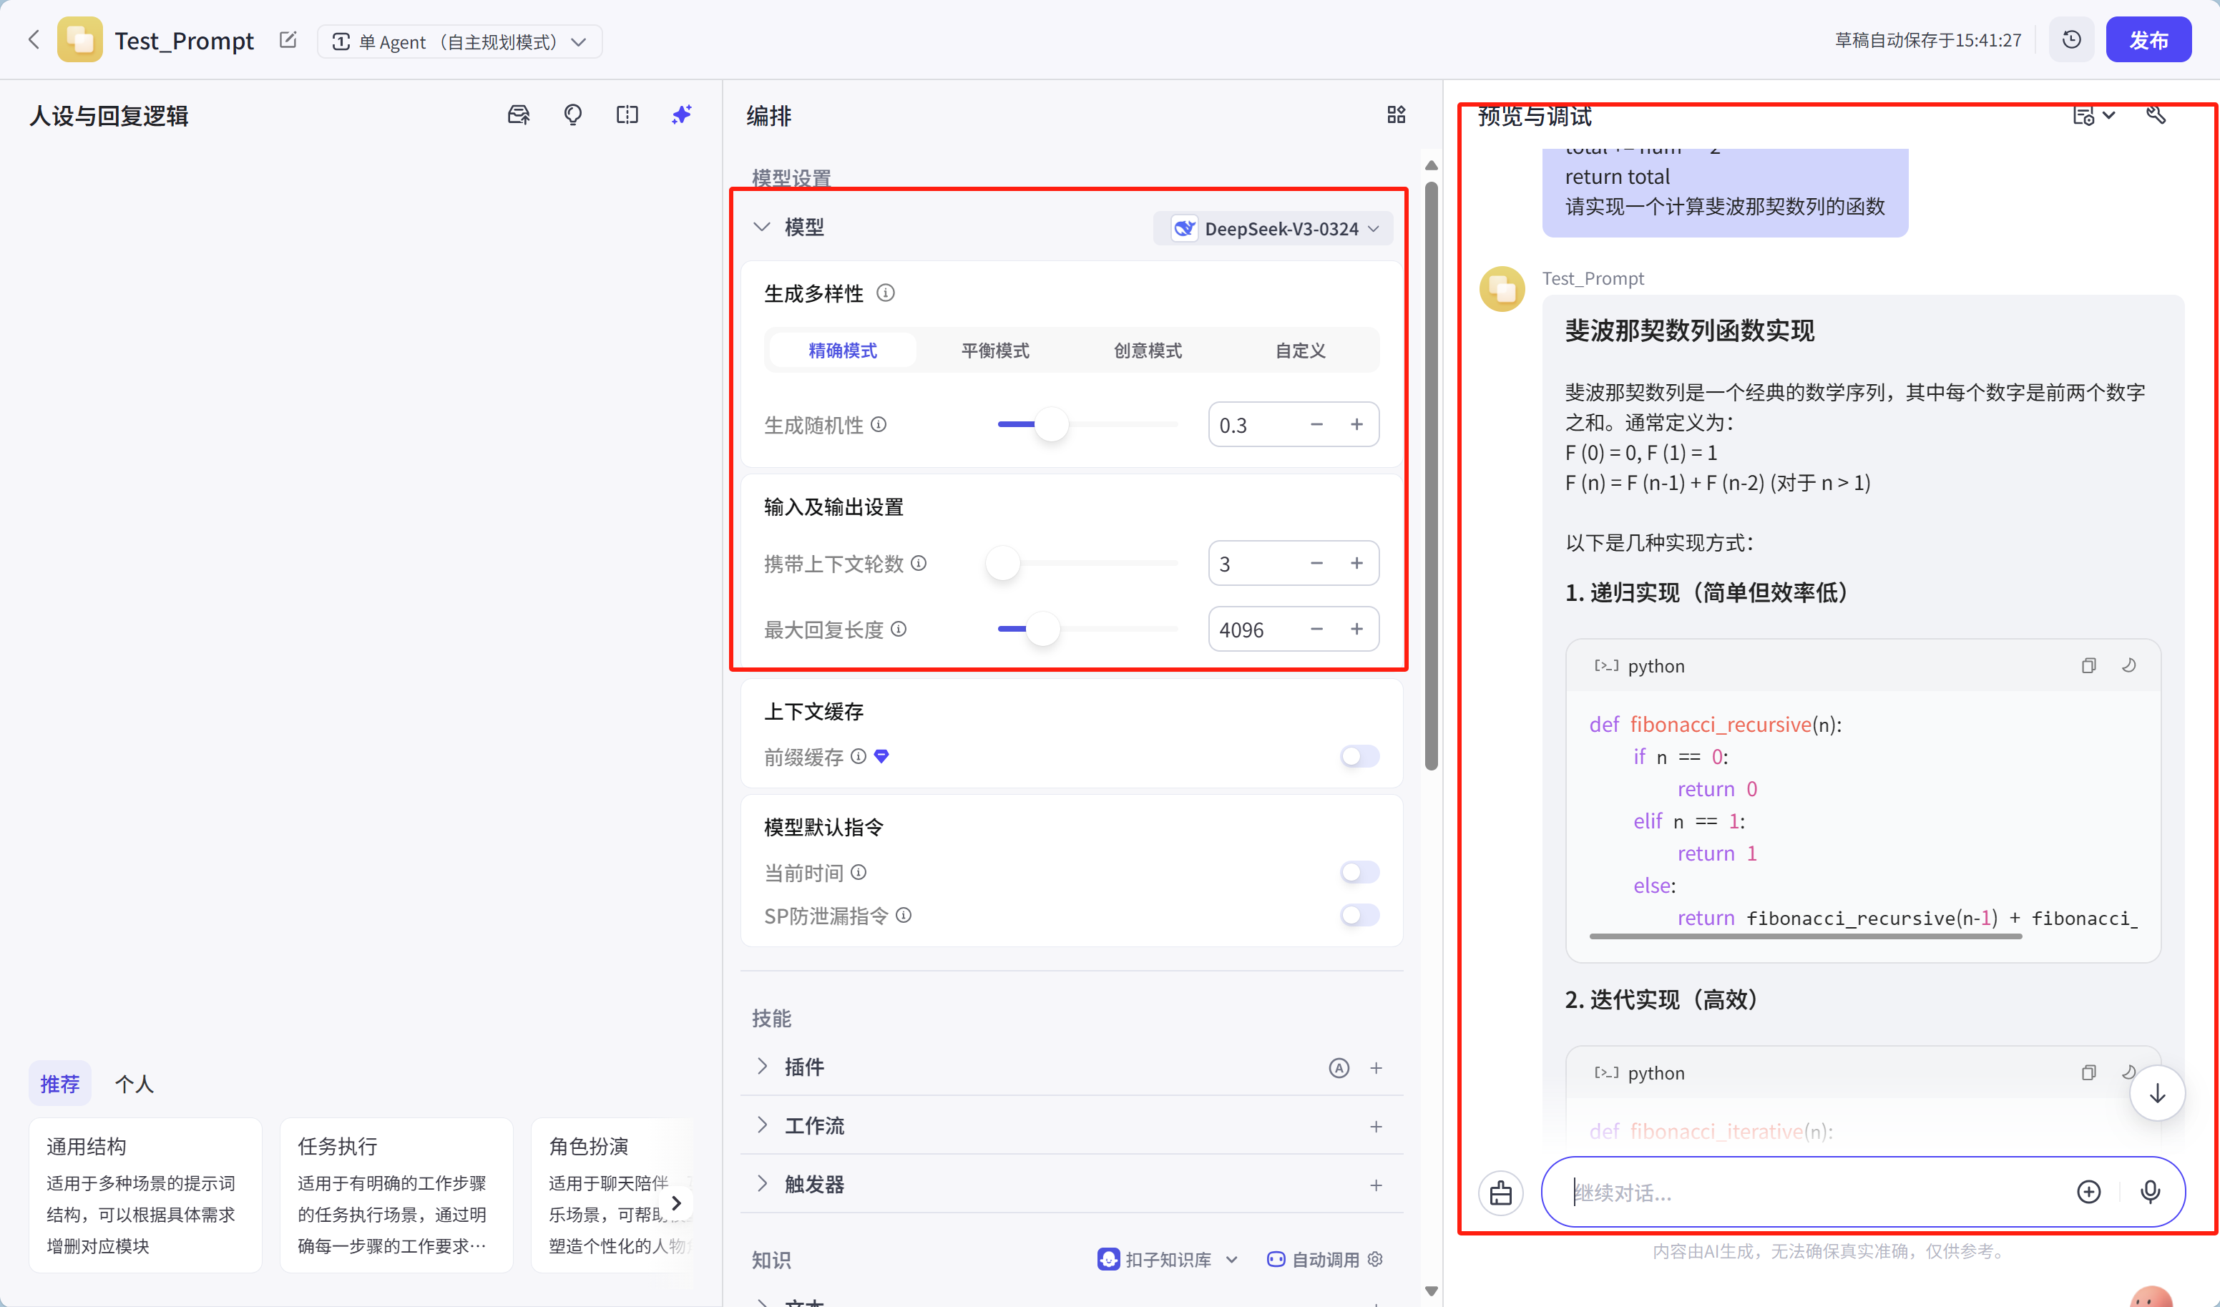Click the microphone voice input icon
Screen dimensions: 2220x1307
(2149, 1192)
